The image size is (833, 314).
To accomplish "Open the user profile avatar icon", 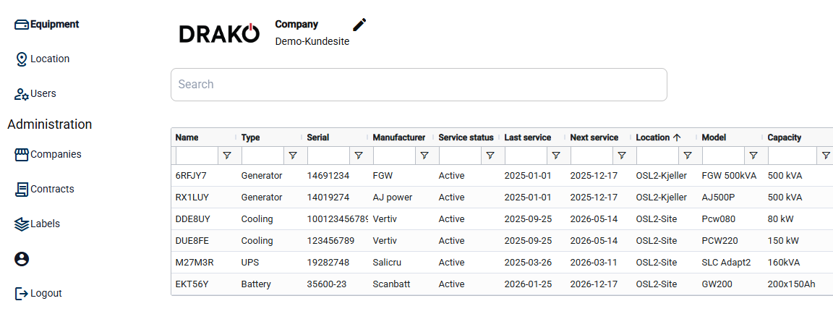I will click(22, 259).
